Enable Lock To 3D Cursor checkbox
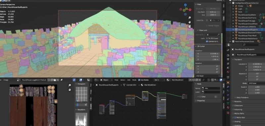Screen dimensions: 265x126 pyautogui.click(x=207, y=38)
